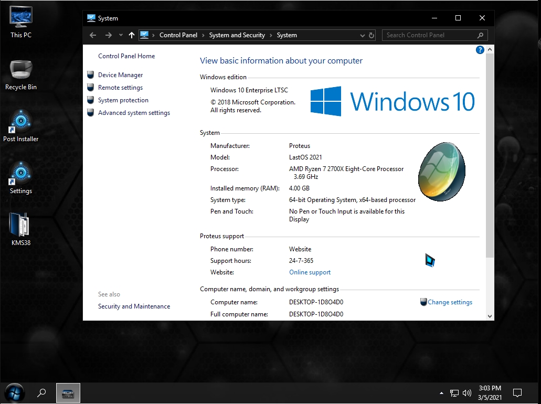This screenshot has width=541, height=404.
Task: Go up one level arrow
Action: coord(132,35)
